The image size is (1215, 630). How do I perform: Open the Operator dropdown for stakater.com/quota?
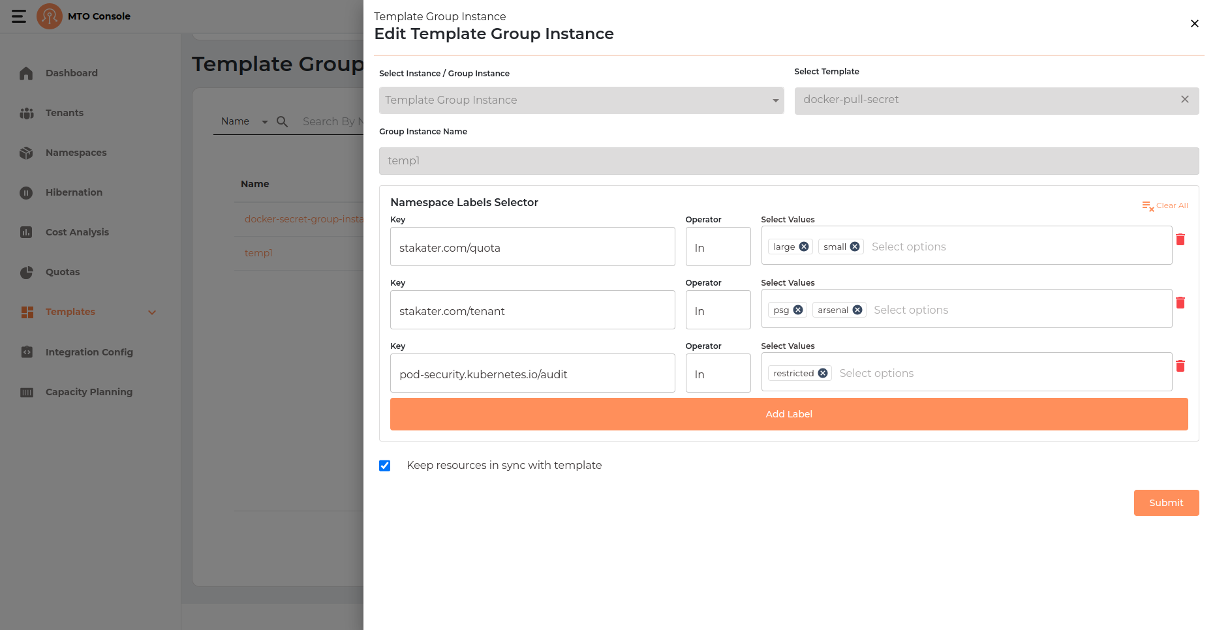(x=718, y=247)
